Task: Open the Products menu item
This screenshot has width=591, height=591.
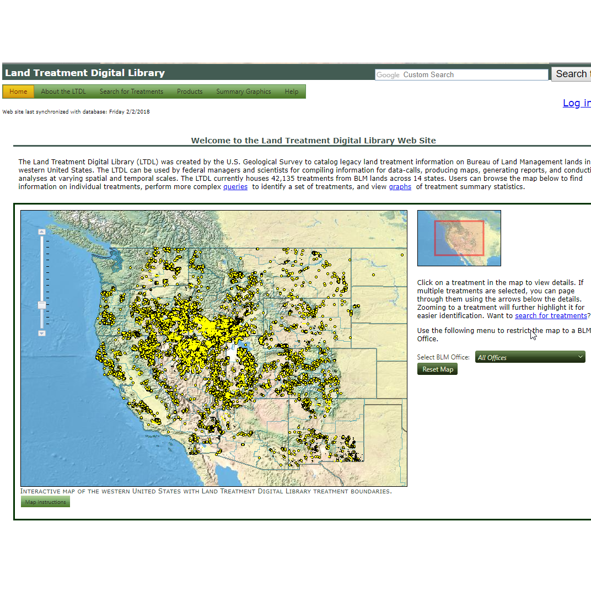Action: (190, 92)
